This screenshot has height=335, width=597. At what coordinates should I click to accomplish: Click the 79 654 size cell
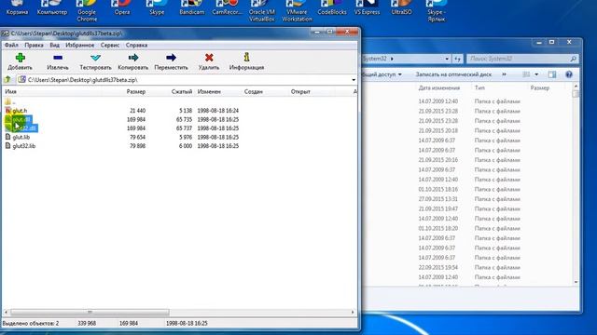[x=137, y=137]
